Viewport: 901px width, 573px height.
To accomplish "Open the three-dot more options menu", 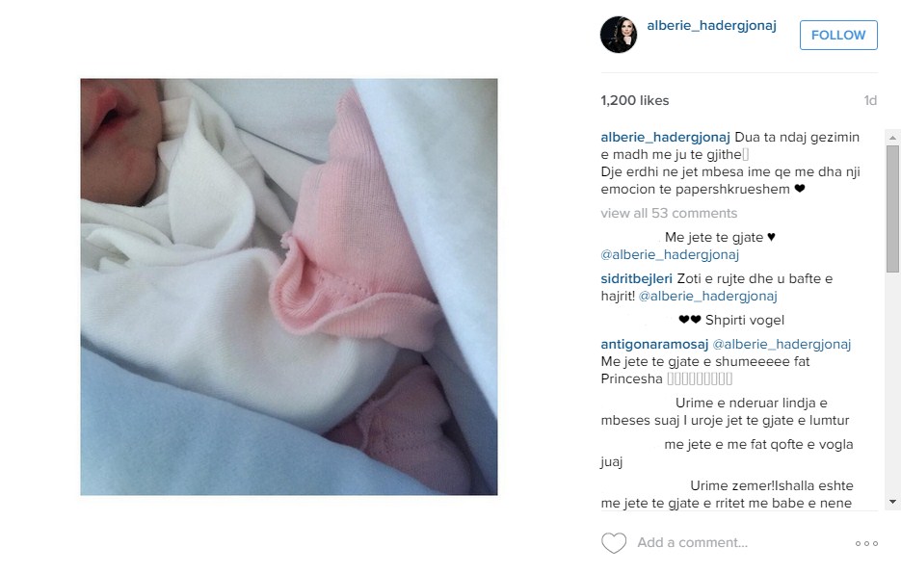I will coord(866,543).
